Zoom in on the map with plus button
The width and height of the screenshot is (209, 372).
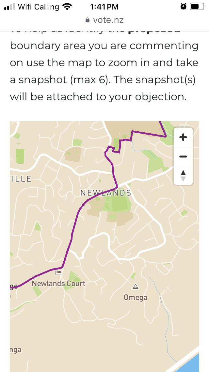[183, 138]
